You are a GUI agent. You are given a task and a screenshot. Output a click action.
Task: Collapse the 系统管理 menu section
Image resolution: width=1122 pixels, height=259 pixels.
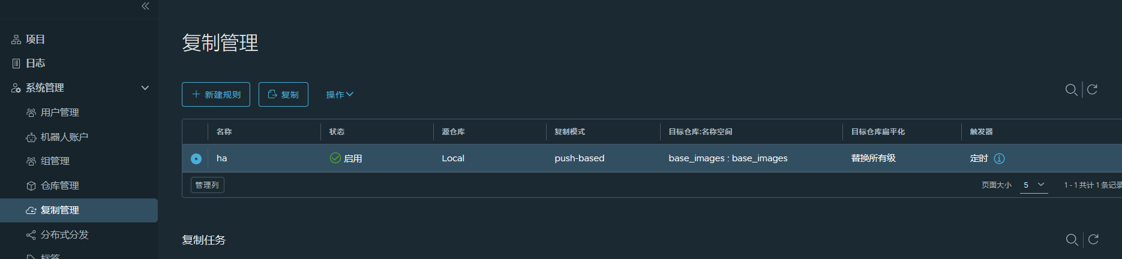[145, 88]
